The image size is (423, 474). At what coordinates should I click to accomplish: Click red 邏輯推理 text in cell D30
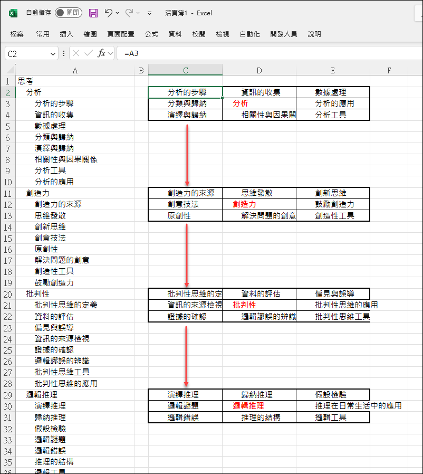click(248, 406)
